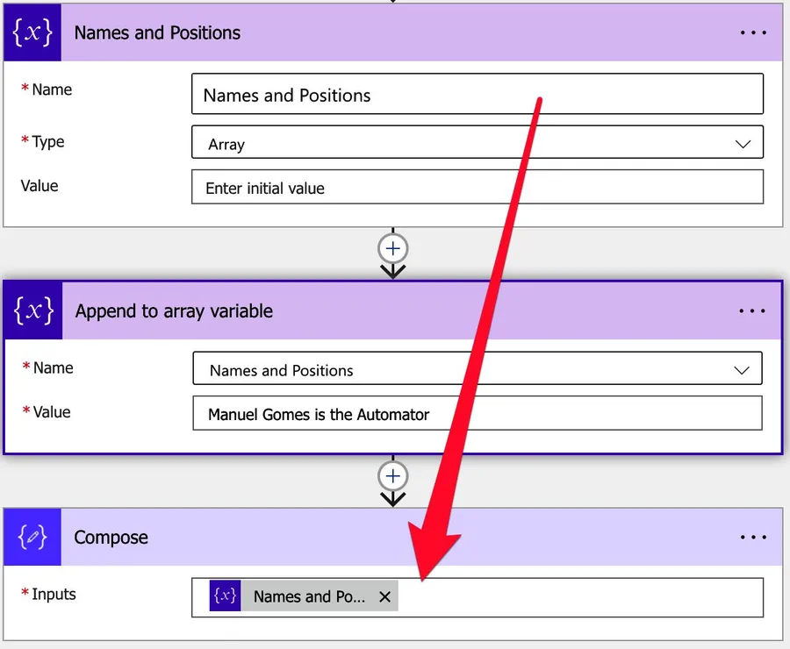Open the Compose card ellipsis menu
790x649 pixels.
(752, 538)
